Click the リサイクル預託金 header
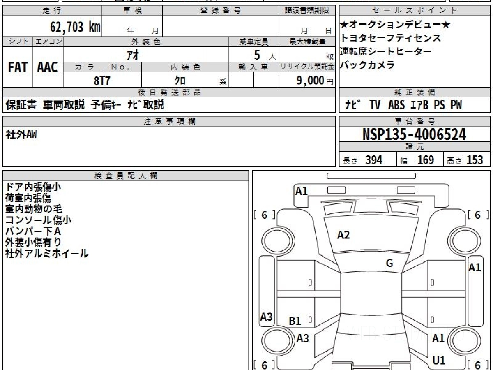 pyautogui.click(x=307, y=67)
